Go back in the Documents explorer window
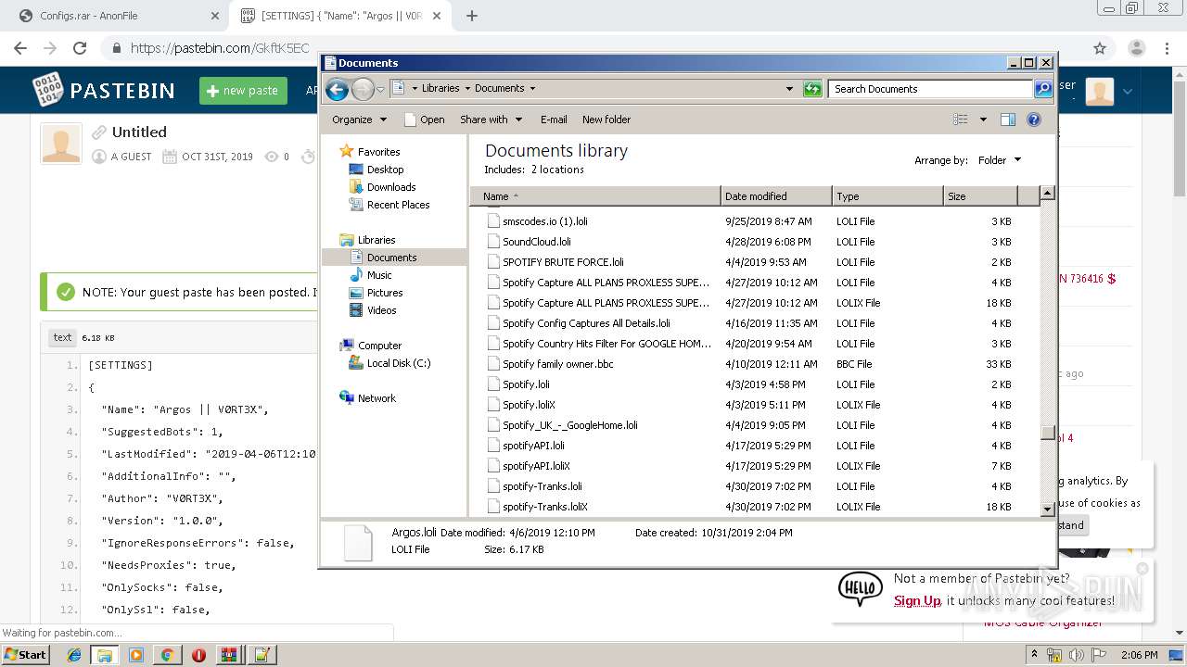 [x=338, y=89]
